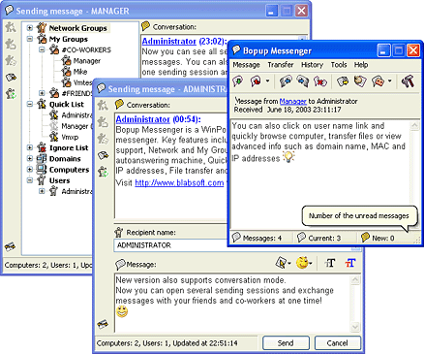
Task: Click the green-arrow message icon in Bopup toolbar
Action: (x=238, y=81)
